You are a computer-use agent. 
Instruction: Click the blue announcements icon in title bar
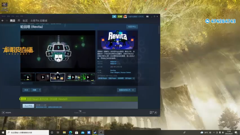point(114,16)
